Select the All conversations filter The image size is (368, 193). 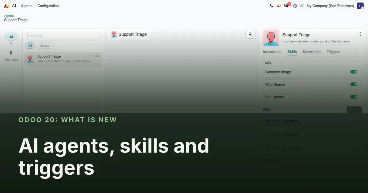(30, 46)
